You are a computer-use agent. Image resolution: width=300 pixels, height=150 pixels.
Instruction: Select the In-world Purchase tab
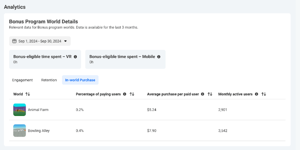coord(80,80)
